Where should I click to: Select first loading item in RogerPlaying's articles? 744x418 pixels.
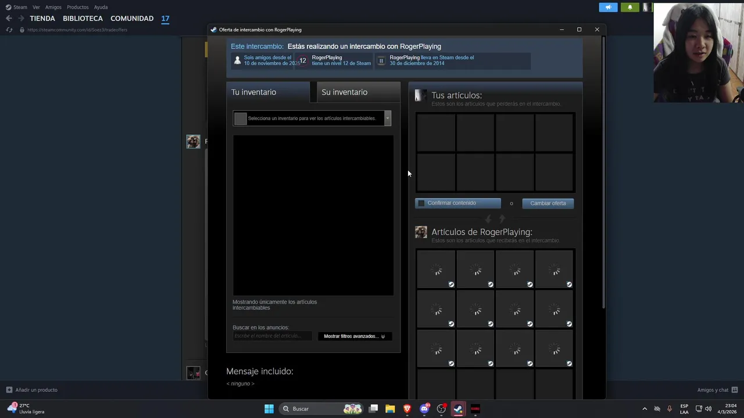(x=436, y=269)
